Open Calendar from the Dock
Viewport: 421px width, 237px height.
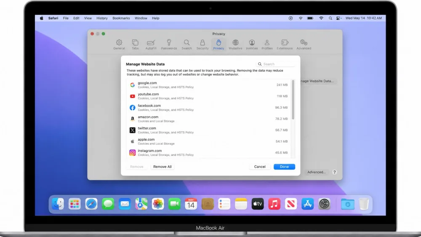point(191,204)
